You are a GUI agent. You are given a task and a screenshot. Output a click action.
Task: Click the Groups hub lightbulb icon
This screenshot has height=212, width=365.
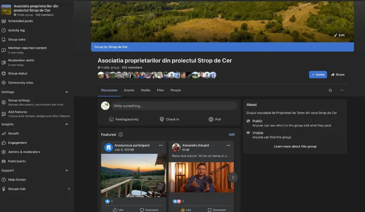(x=4, y=189)
